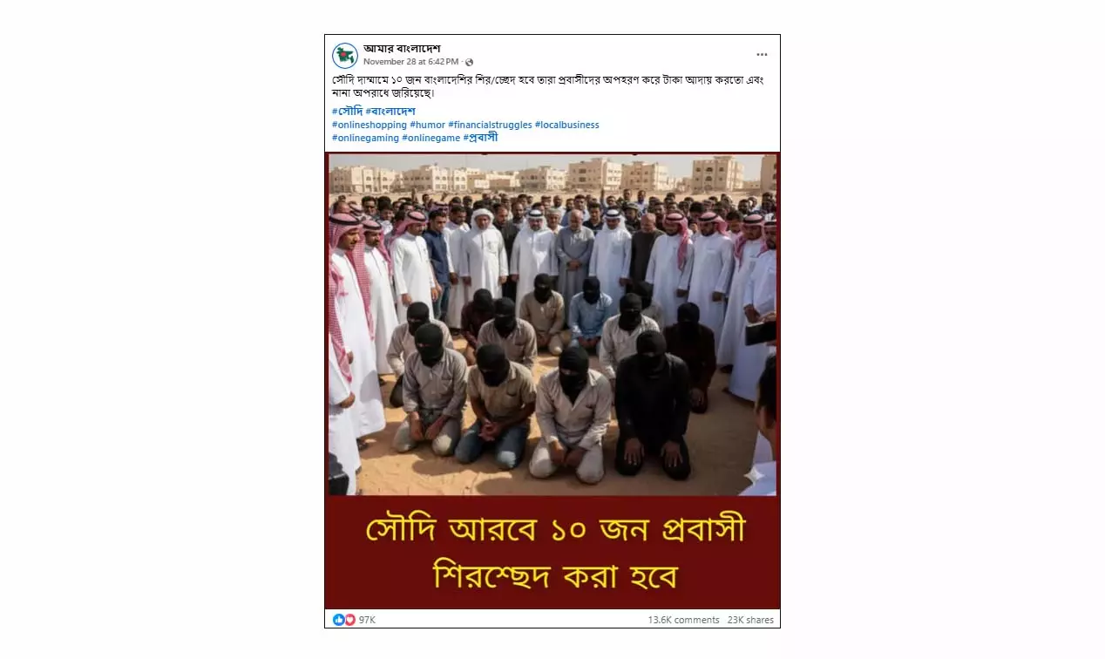The image size is (1105, 659).
Task: Open the three-dot post options menu
Action: pyautogui.click(x=762, y=55)
